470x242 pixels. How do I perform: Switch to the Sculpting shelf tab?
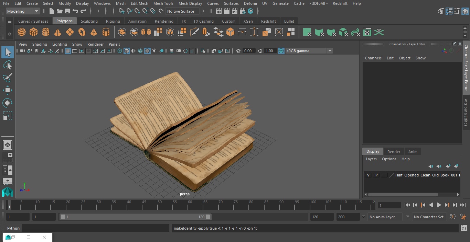(89, 21)
